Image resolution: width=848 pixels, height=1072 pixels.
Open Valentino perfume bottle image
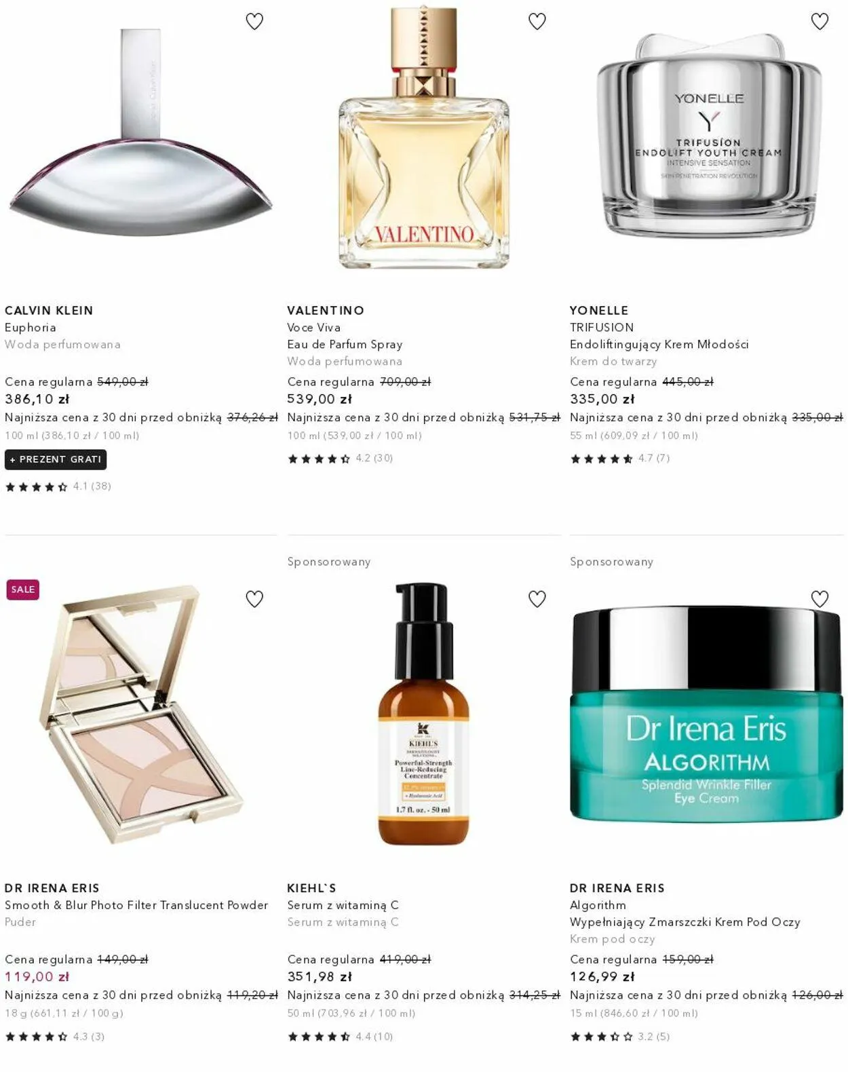pos(424,139)
